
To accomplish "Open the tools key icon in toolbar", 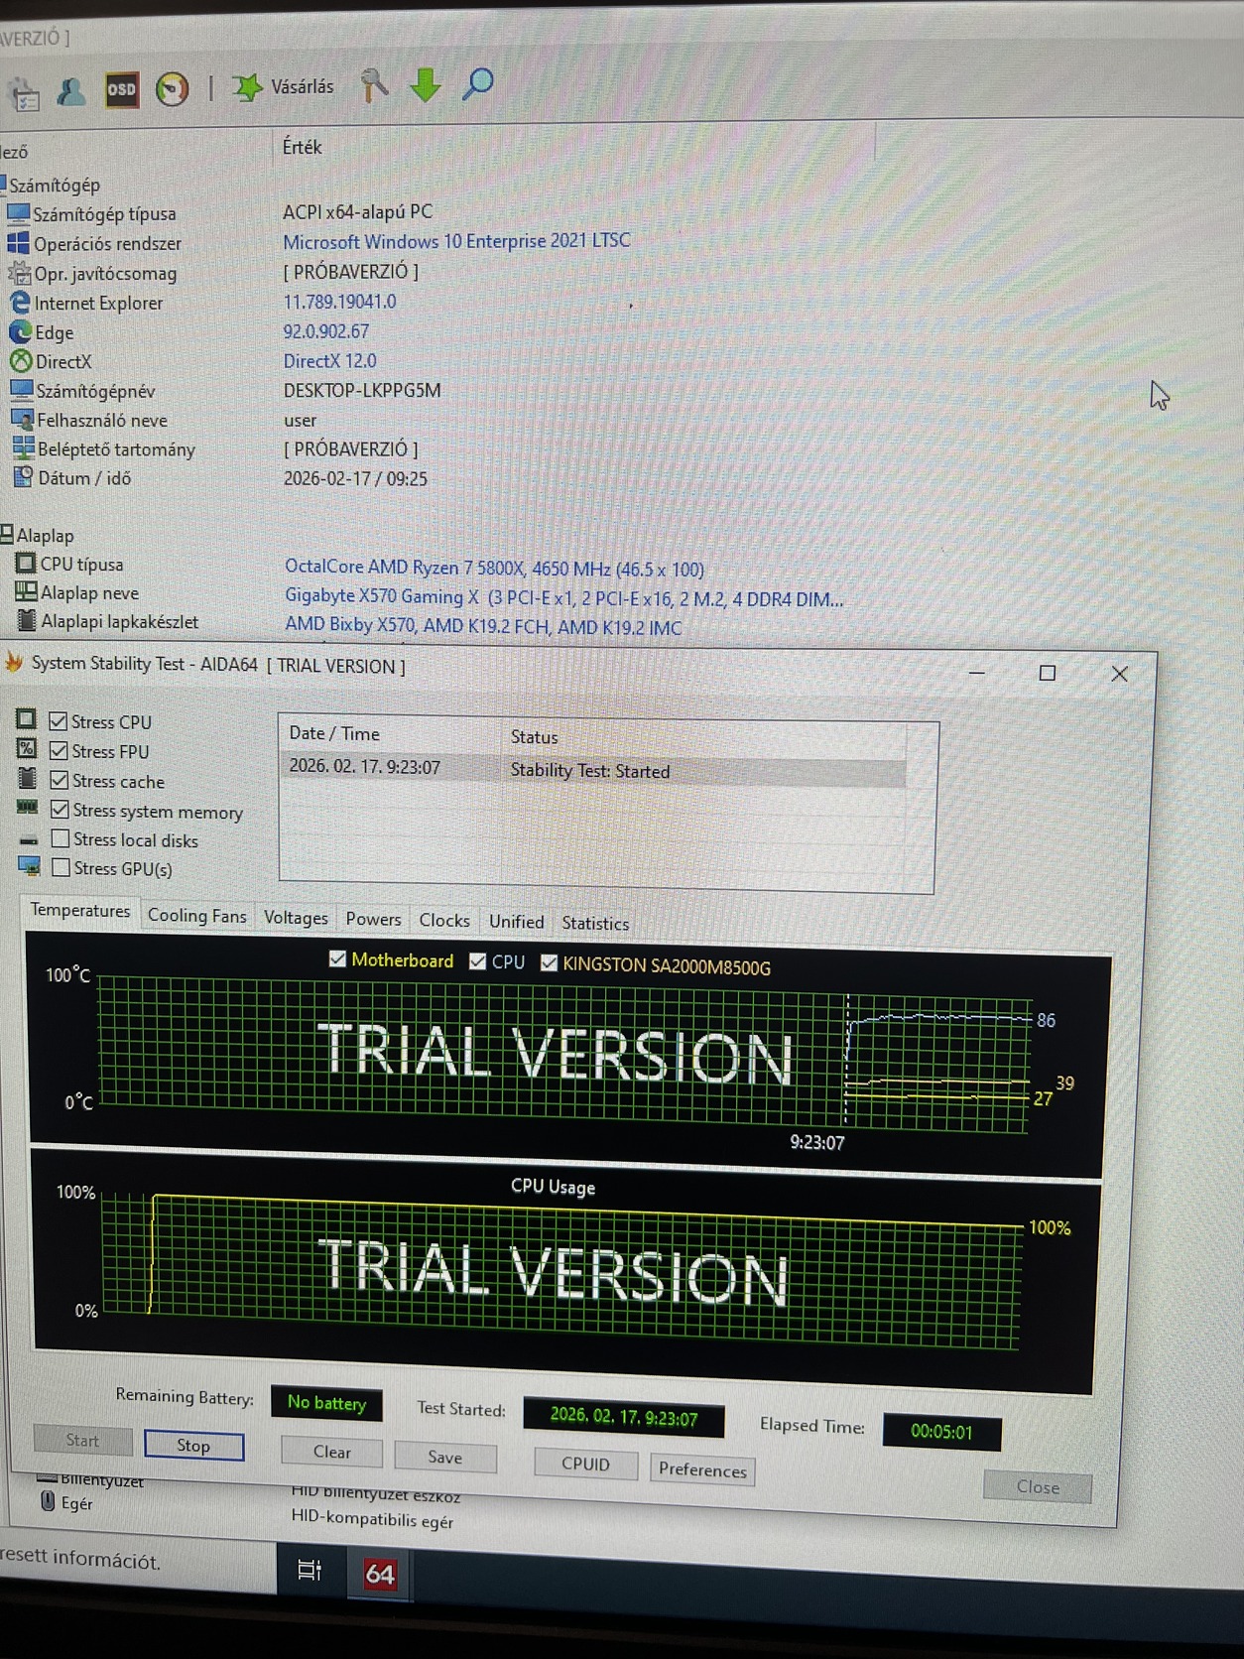I will tap(374, 85).
